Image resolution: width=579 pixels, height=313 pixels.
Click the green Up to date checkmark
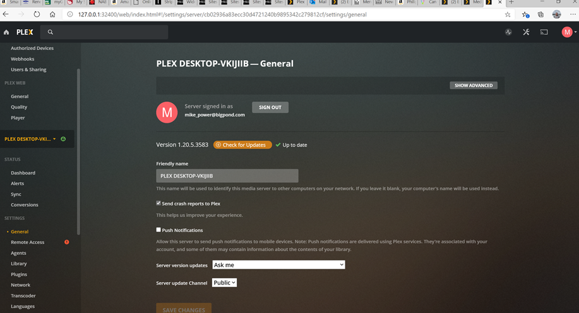[278, 145]
